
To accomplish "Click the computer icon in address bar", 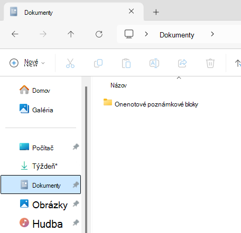I will [x=129, y=34].
